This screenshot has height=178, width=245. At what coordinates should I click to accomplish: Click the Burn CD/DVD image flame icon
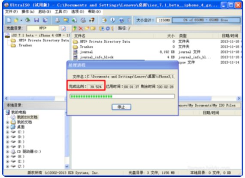(92, 20)
